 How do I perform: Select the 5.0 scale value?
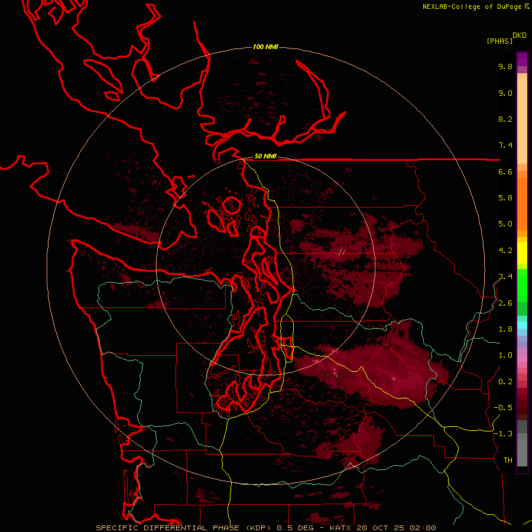[505, 224]
